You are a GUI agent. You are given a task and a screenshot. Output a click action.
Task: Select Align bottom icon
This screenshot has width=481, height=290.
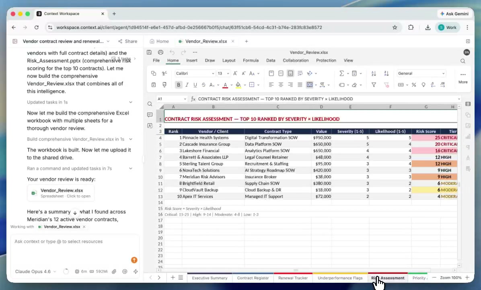(x=290, y=73)
